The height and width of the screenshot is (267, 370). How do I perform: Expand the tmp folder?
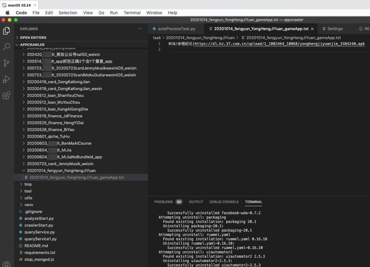[21, 184]
